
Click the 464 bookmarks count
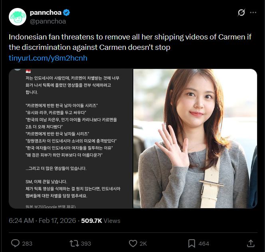coord(204,244)
